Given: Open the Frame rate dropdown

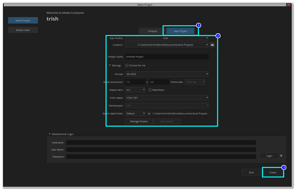Looking at the screenshot, I should 195,82.
